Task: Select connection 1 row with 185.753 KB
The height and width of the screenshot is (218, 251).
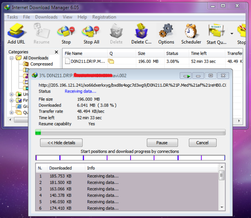Action: [127, 176]
